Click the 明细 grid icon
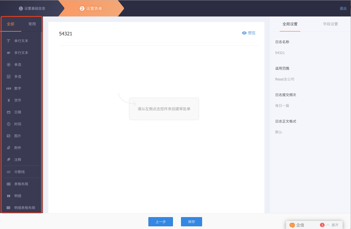 coord(9,196)
